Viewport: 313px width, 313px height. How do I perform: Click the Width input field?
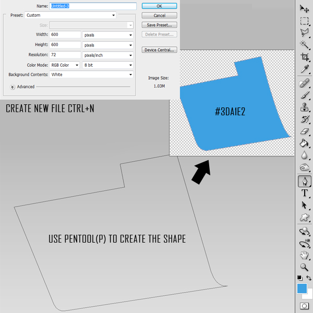tap(66, 35)
